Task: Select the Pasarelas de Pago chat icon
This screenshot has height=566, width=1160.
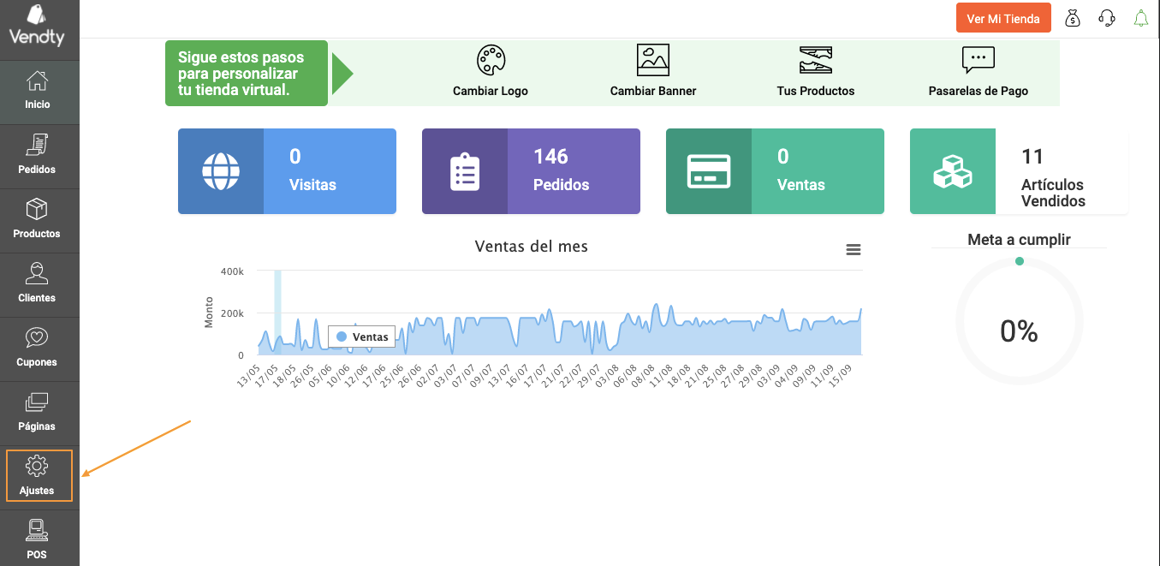Action: (x=978, y=60)
